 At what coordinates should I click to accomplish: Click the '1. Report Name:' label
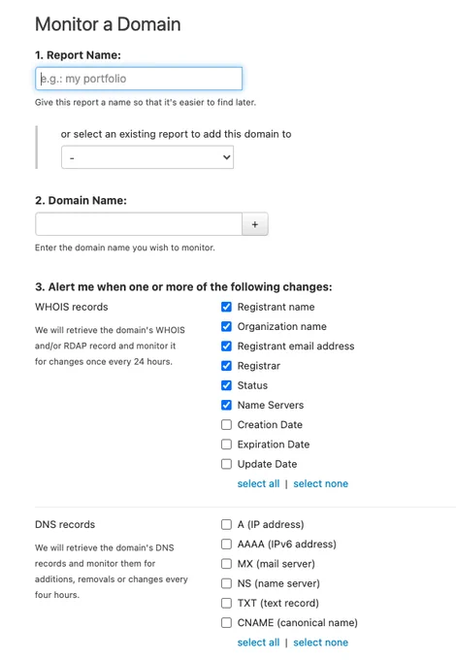pos(78,55)
